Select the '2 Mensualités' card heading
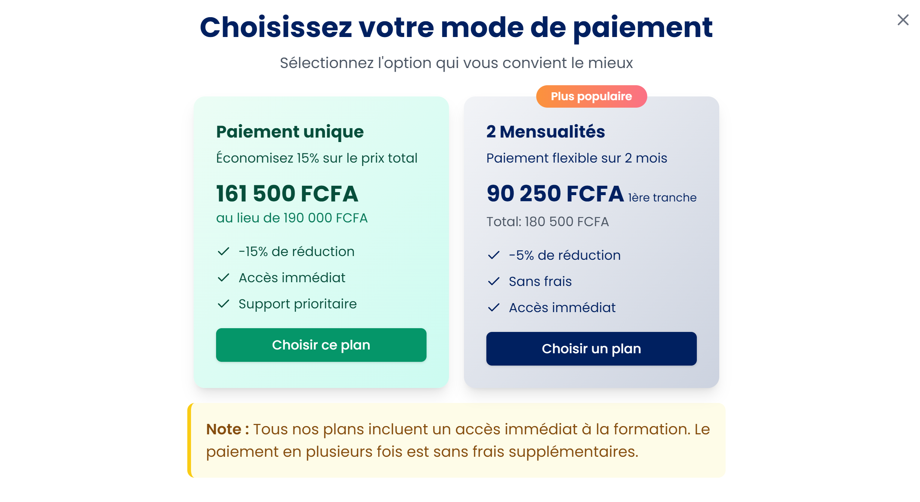This screenshot has height=502, width=920. coord(545,132)
